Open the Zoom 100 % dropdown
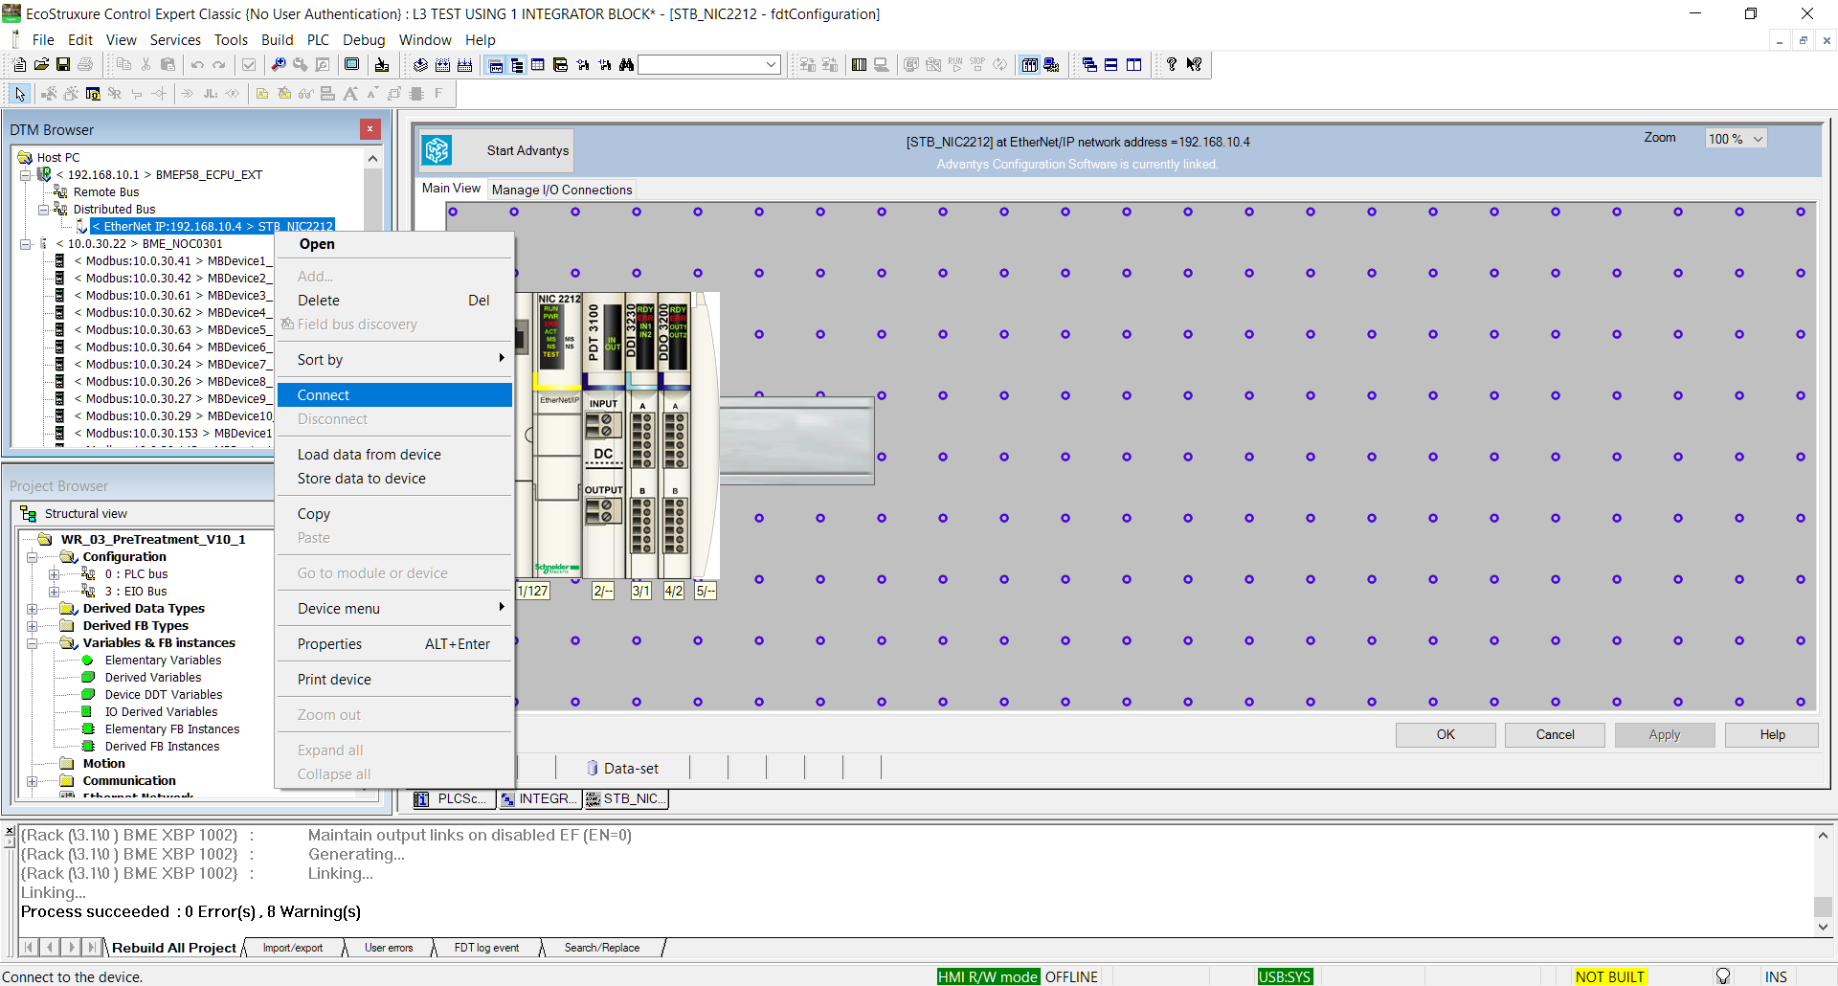 (x=1758, y=139)
